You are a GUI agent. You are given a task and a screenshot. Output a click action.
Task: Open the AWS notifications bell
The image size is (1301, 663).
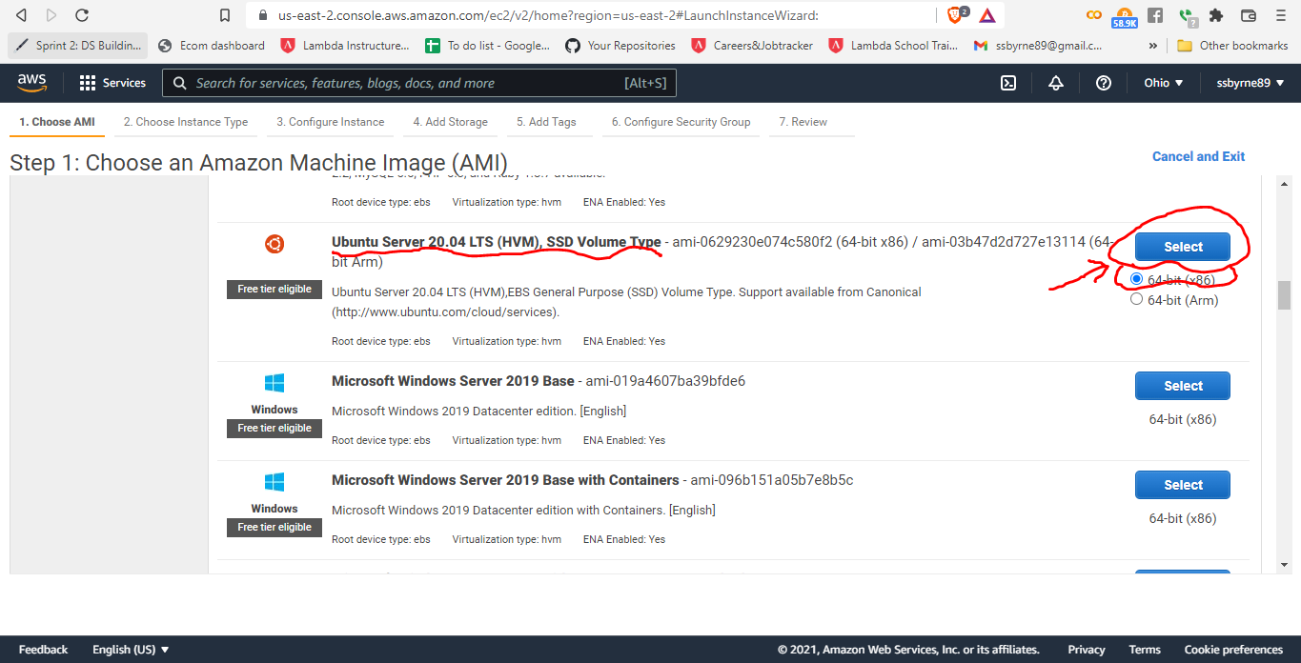1056,83
